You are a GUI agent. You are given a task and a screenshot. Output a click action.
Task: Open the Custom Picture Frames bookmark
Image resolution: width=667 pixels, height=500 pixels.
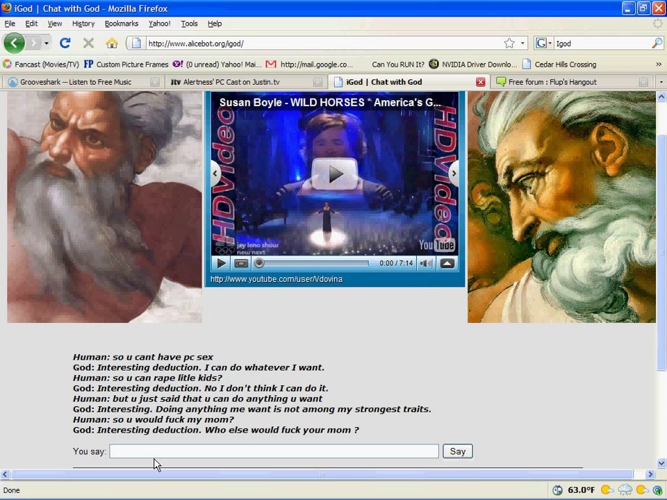click(126, 64)
